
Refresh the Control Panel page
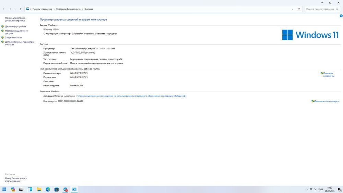pos(299,9)
